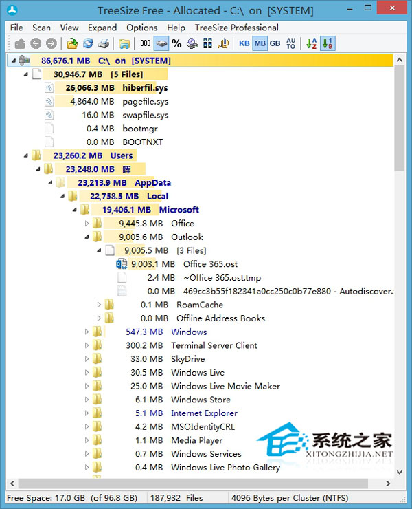
Task: Click the details columns grid icon
Action: click(x=207, y=43)
